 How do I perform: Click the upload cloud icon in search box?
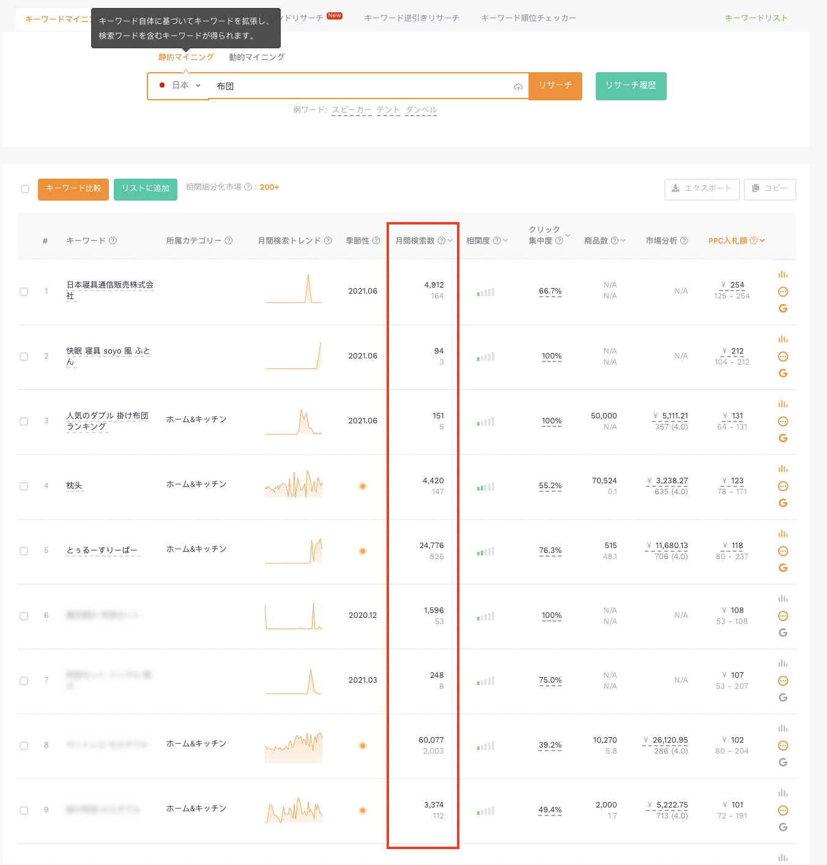518,87
